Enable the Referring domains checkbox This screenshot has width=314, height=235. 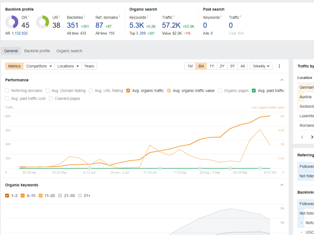(x=7, y=91)
